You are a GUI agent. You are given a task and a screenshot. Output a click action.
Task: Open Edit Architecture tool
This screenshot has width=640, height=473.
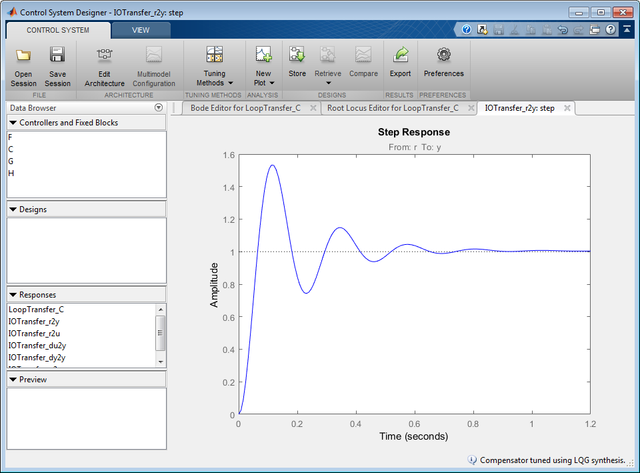point(105,67)
